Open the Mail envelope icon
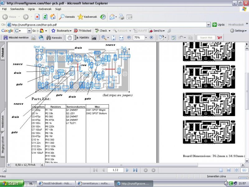This screenshot has width=249, height=187. tap(112, 17)
